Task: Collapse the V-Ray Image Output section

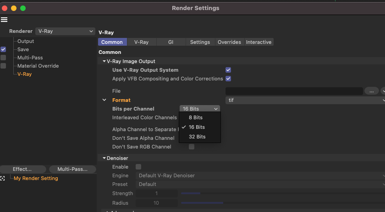Action: pos(104,61)
